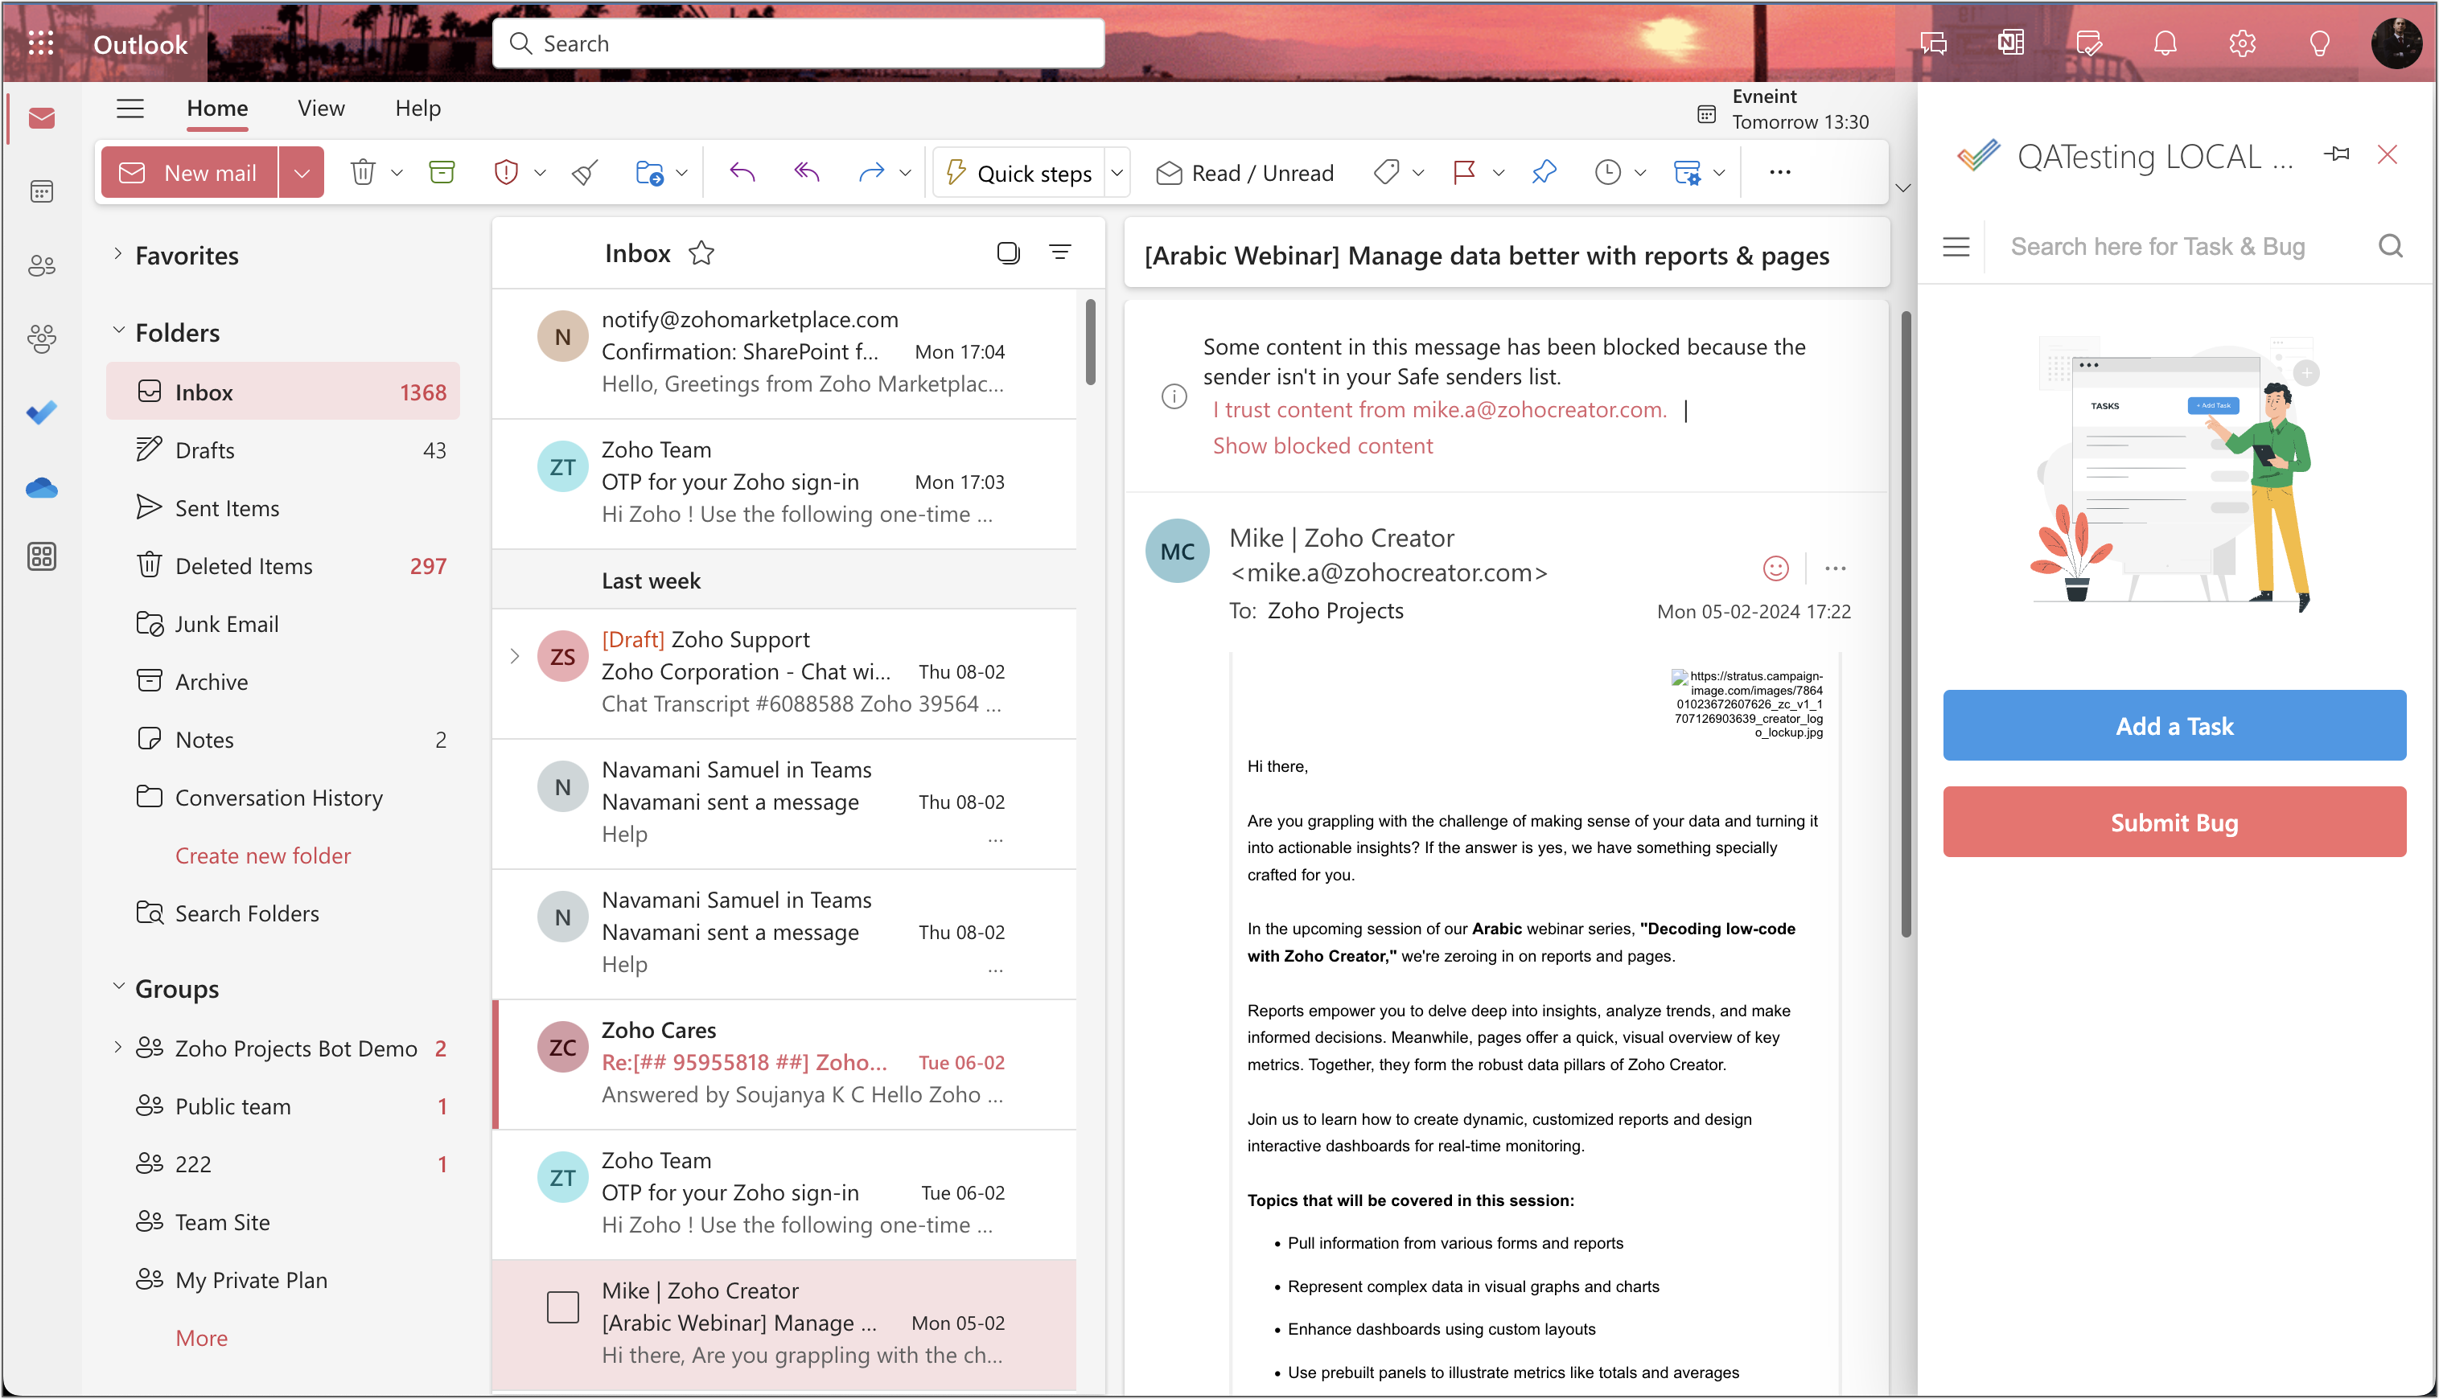The height and width of the screenshot is (1399, 2439).
Task: Expand the Zoho Projects Bot Demo group
Action: tap(117, 1048)
